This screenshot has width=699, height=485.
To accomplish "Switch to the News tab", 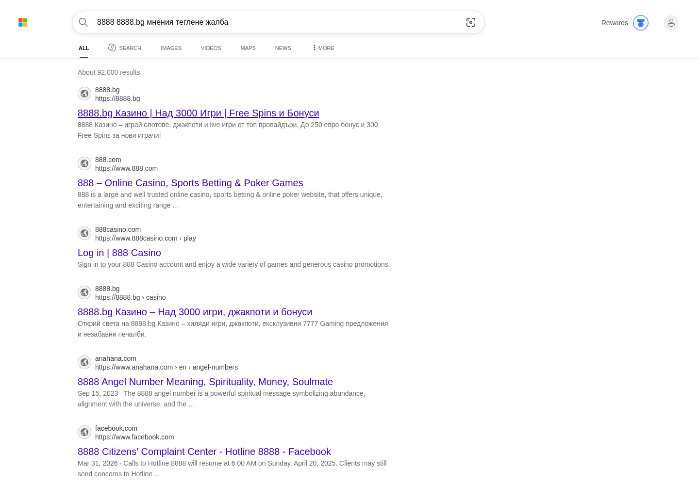I will coord(283,48).
